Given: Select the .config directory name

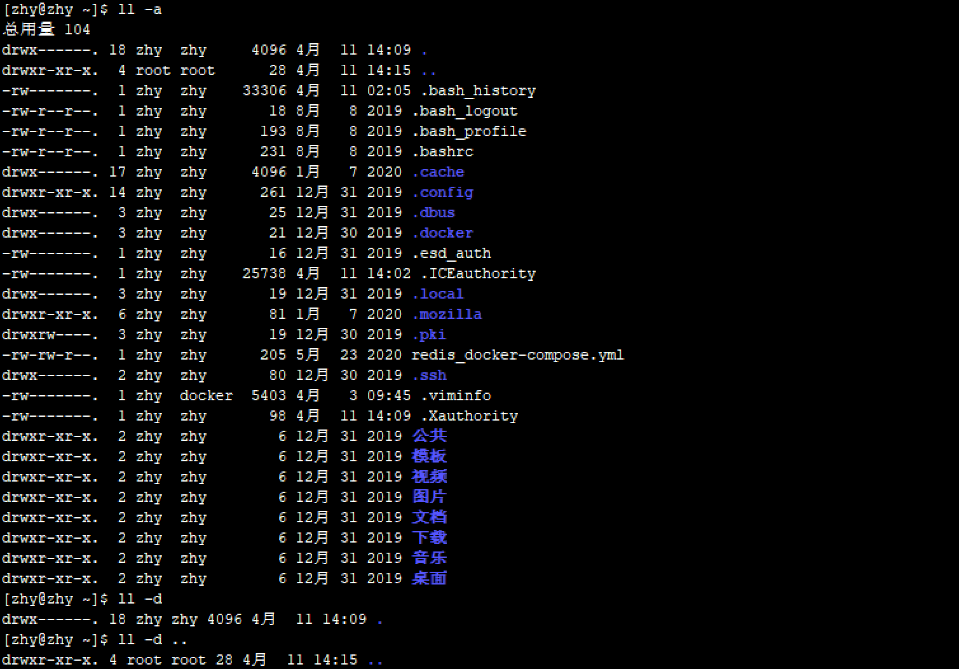Looking at the screenshot, I should tap(443, 193).
